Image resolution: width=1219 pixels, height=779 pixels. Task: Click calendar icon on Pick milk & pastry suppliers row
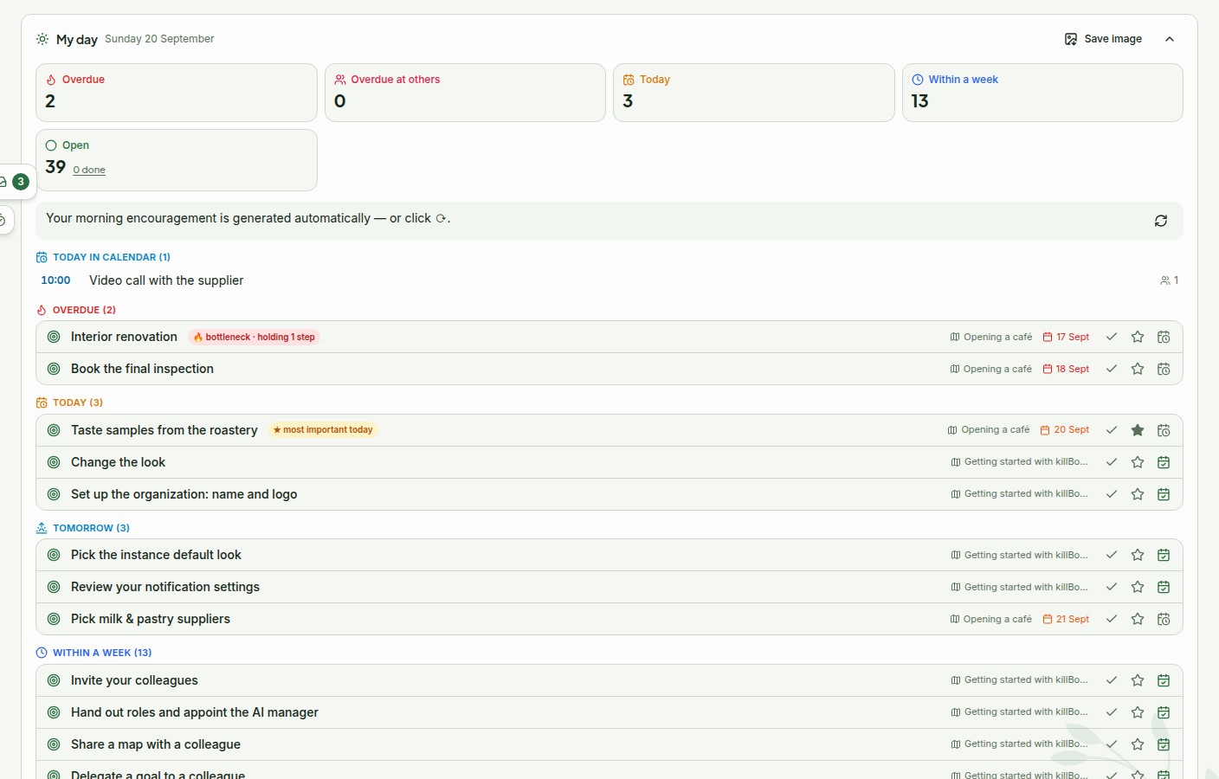1164,619
